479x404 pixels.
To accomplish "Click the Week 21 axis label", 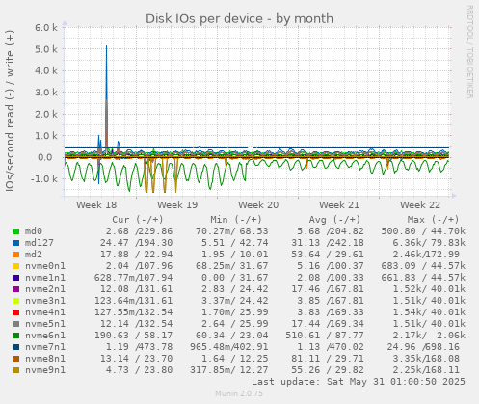I will [339, 205].
